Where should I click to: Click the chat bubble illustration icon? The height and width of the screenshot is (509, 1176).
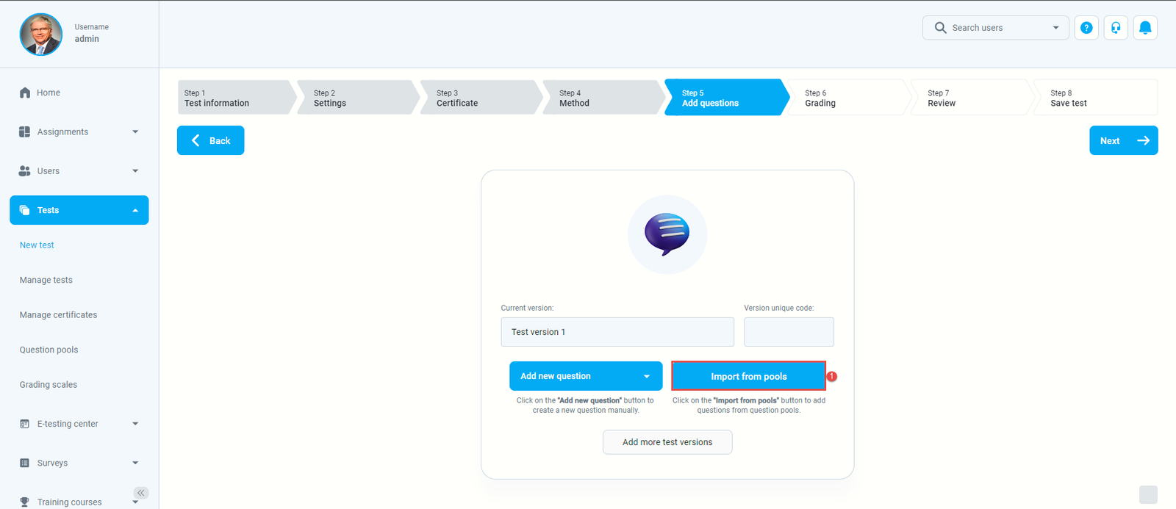pos(667,234)
